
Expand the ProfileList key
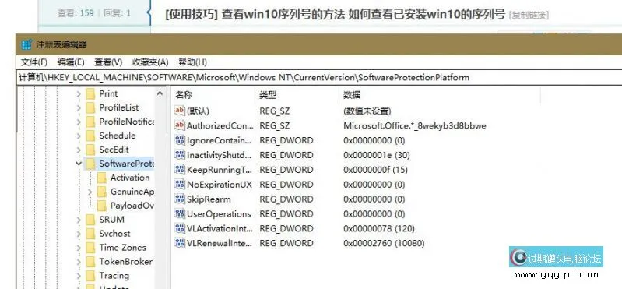(x=79, y=107)
